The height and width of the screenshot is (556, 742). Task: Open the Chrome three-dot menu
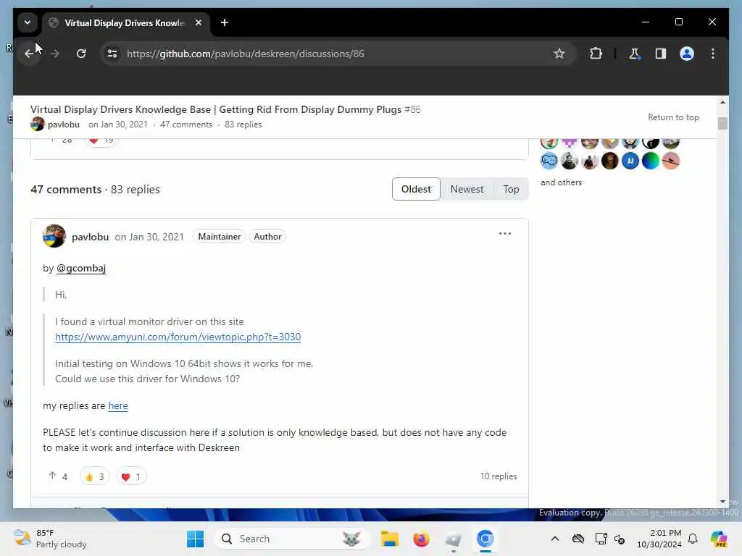(713, 54)
